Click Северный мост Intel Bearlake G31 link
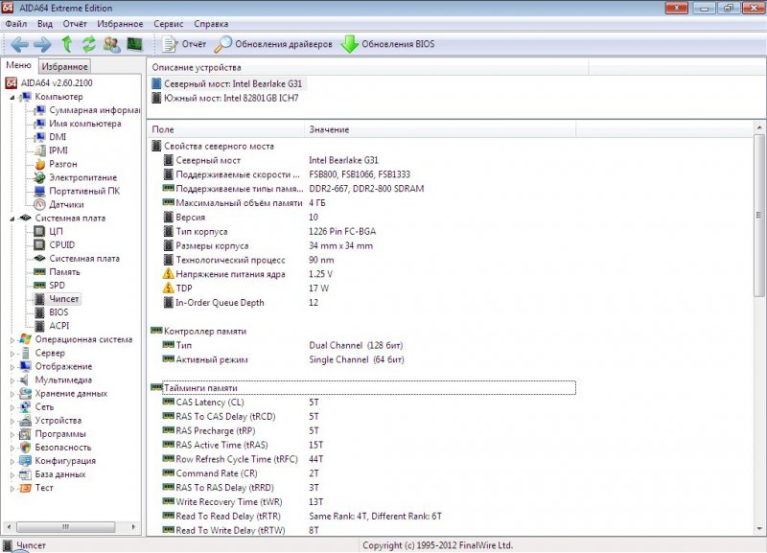This screenshot has height=553, width=767. pos(230,83)
